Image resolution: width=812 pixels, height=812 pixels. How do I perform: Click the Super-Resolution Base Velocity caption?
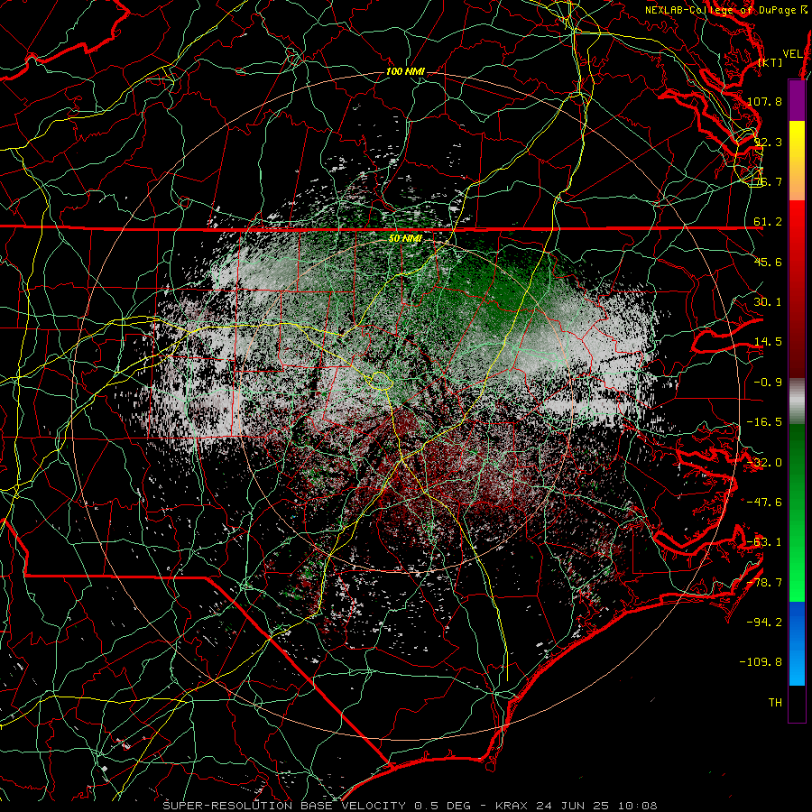(x=410, y=806)
